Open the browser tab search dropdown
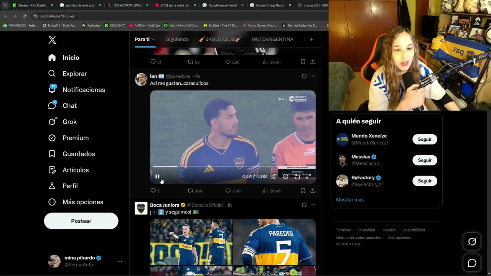Screen dimensions: 491x276 [5, 5]
